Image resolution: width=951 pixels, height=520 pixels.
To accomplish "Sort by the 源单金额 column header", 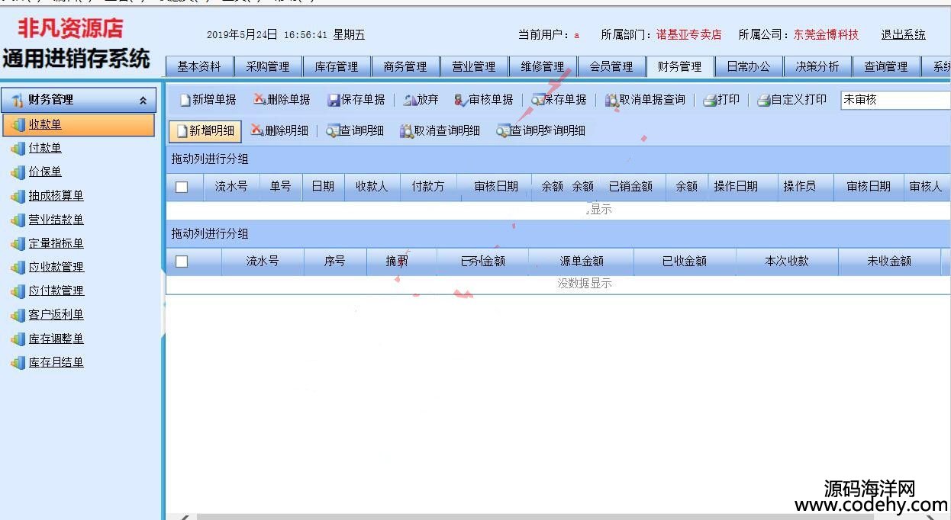I will pos(582,261).
